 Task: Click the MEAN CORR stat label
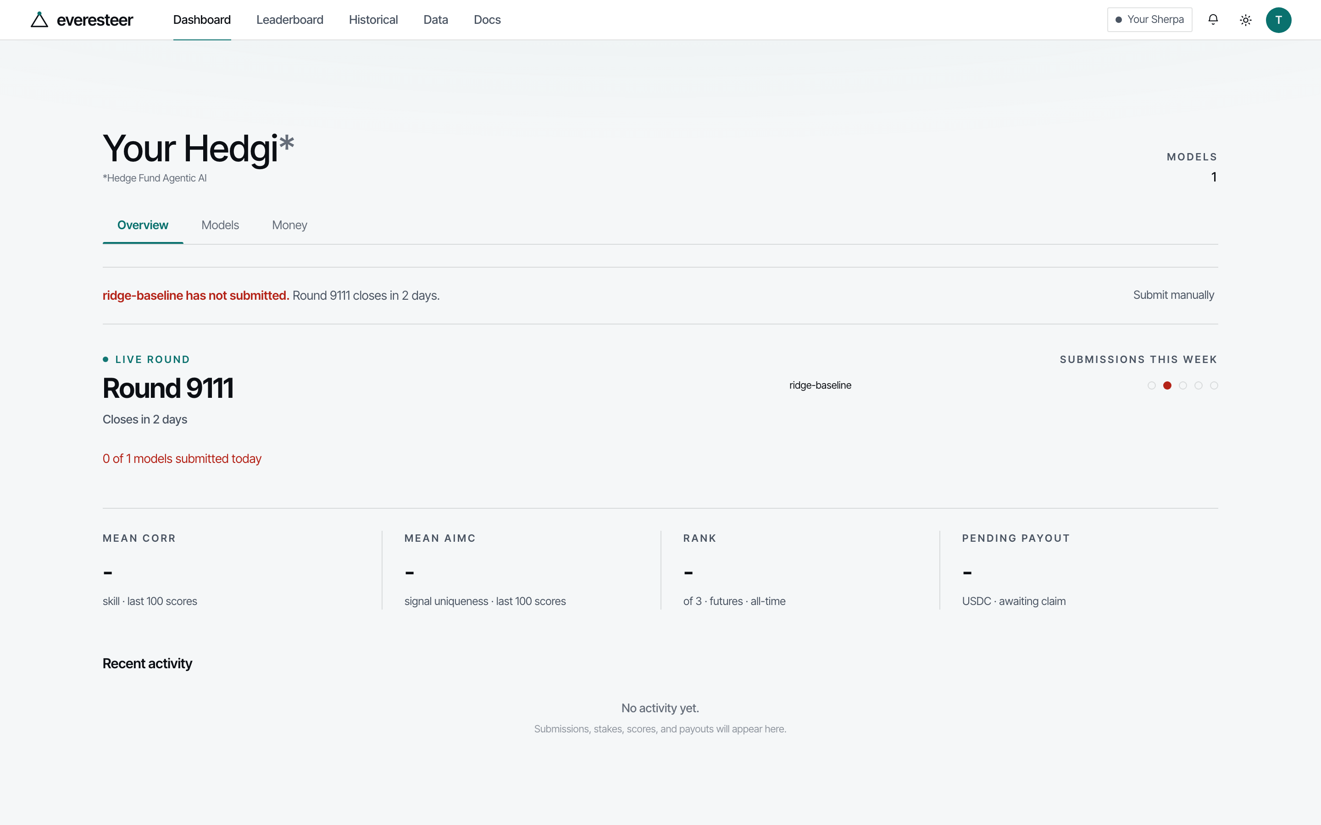(139, 538)
